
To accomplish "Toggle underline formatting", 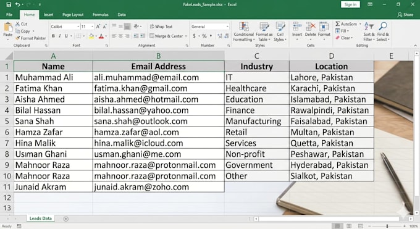I will pyautogui.click(x=66, y=36).
